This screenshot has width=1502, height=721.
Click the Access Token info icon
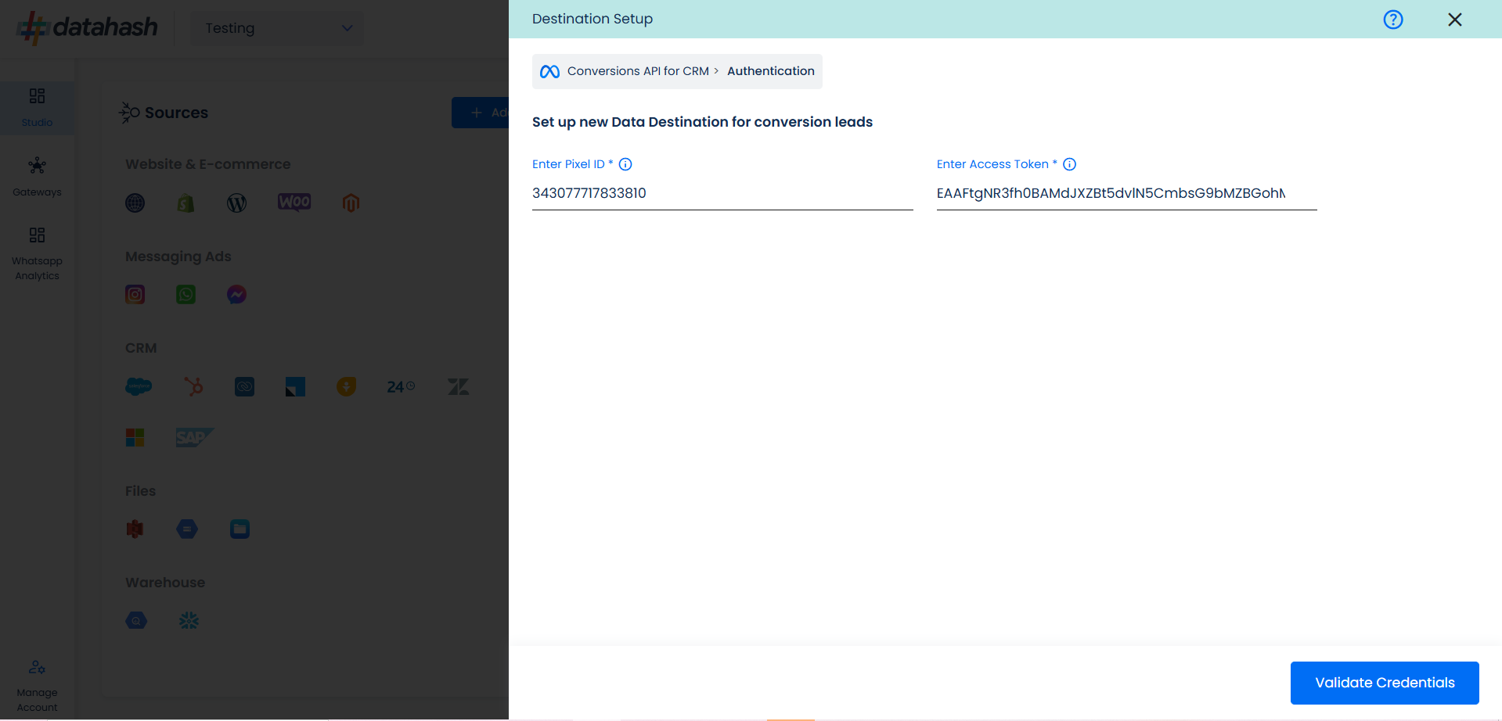(1069, 164)
